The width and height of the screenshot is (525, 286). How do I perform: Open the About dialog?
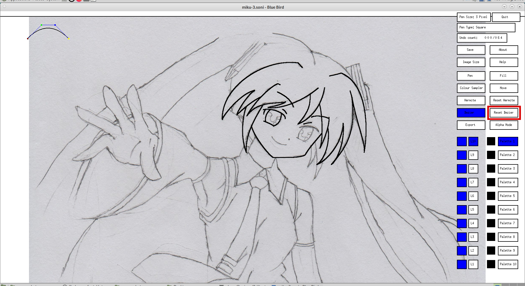click(504, 50)
